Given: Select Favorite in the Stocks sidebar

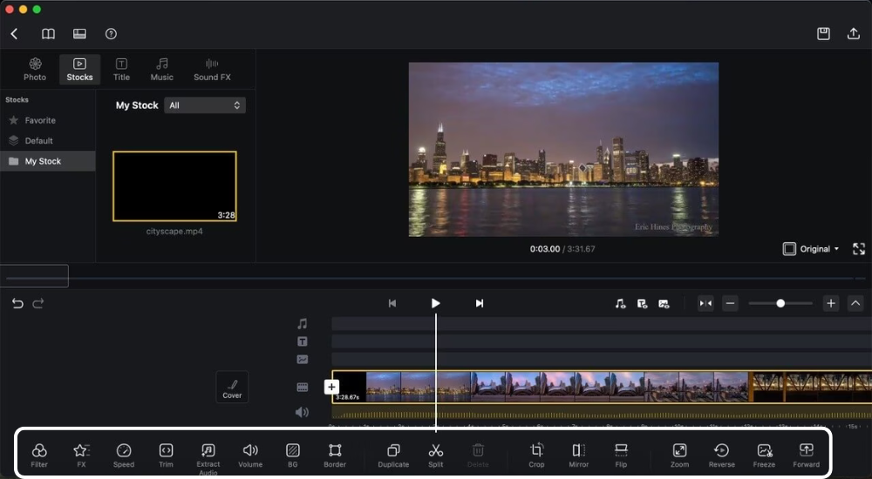Looking at the screenshot, I should tap(40, 120).
